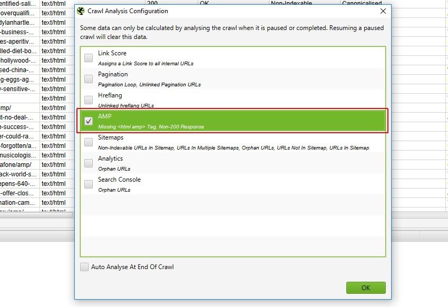
Task: Enable the Link Score checkbox
Action: coord(89,58)
